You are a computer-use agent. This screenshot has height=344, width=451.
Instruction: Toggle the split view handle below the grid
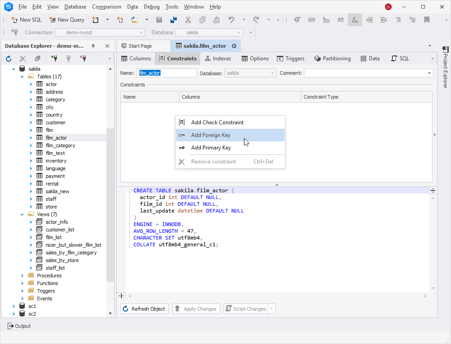277,185
